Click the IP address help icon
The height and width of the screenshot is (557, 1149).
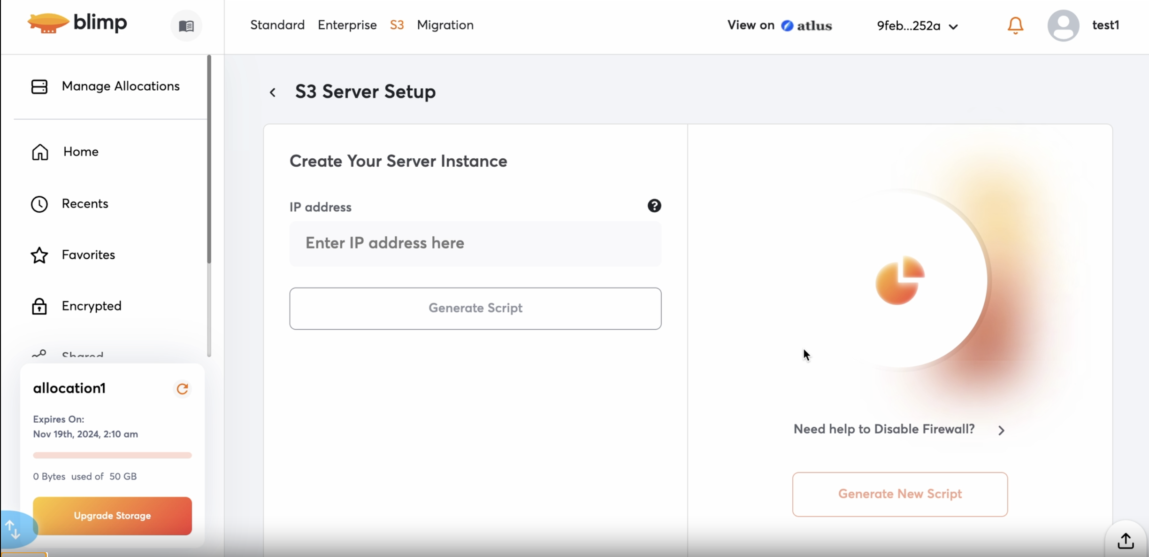[x=654, y=206]
